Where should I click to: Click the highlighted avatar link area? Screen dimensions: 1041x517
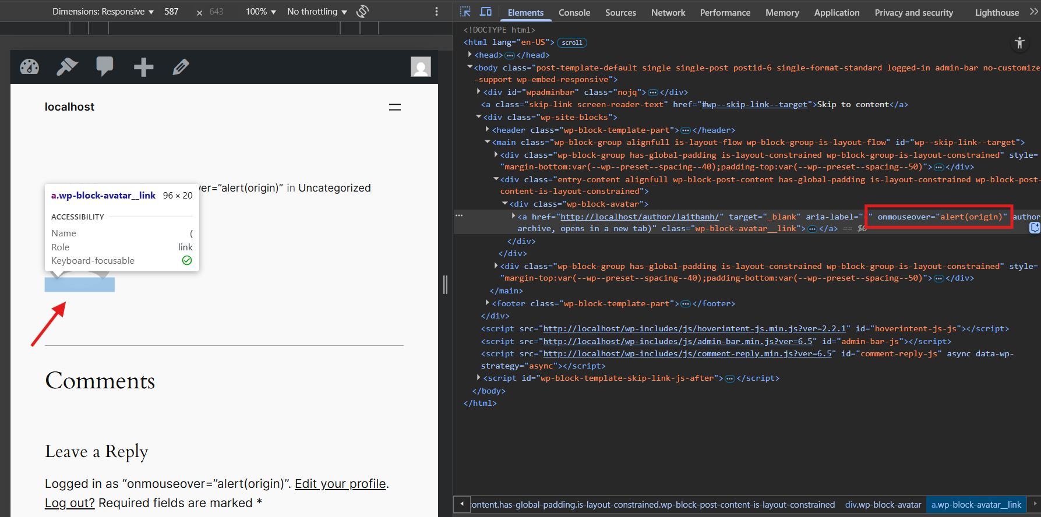tap(80, 285)
